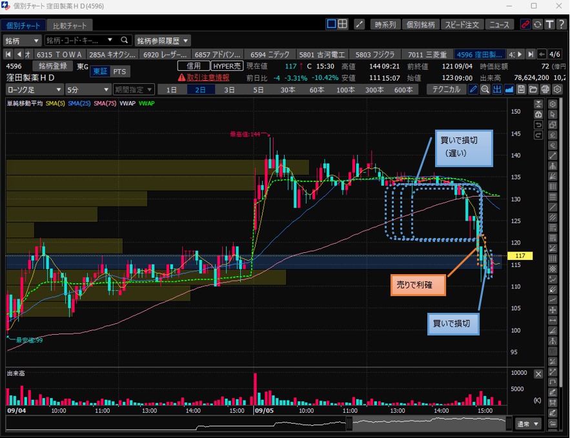The height and width of the screenshot is (438, 570).
Task: Select the 5801 古河電工 stock tab
Action: pos(324,54)
